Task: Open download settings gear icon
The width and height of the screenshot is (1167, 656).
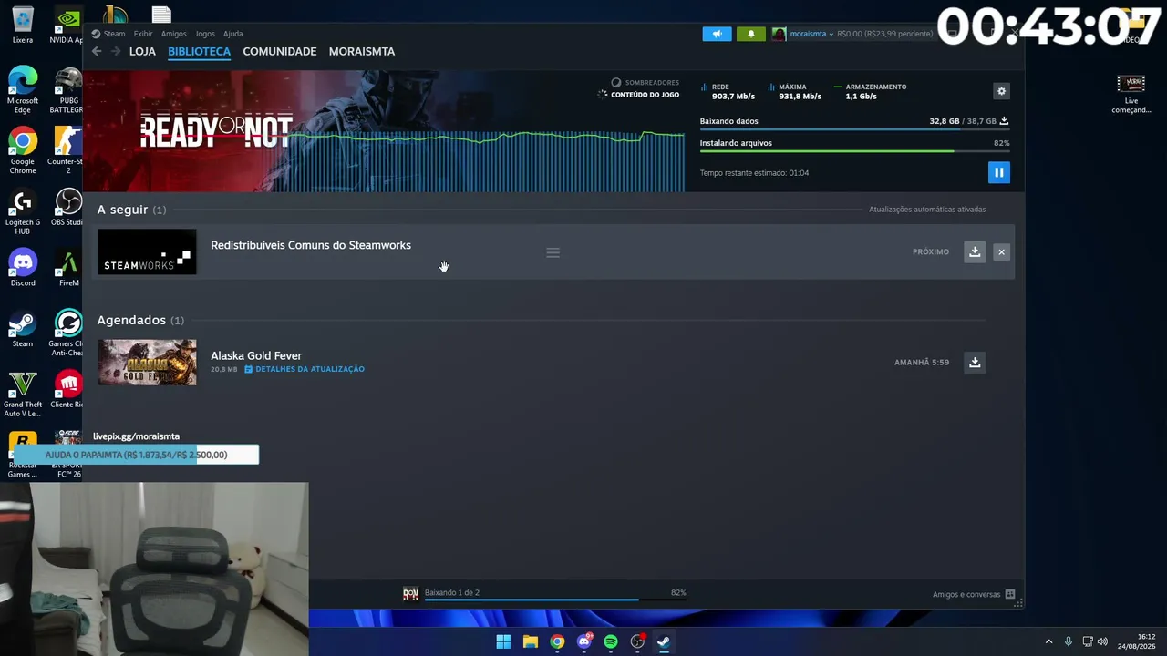Action: click(1001, 91)
